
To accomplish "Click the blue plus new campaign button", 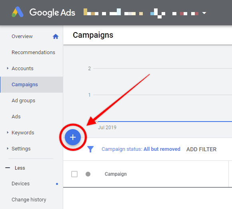I will click(73, 137).
